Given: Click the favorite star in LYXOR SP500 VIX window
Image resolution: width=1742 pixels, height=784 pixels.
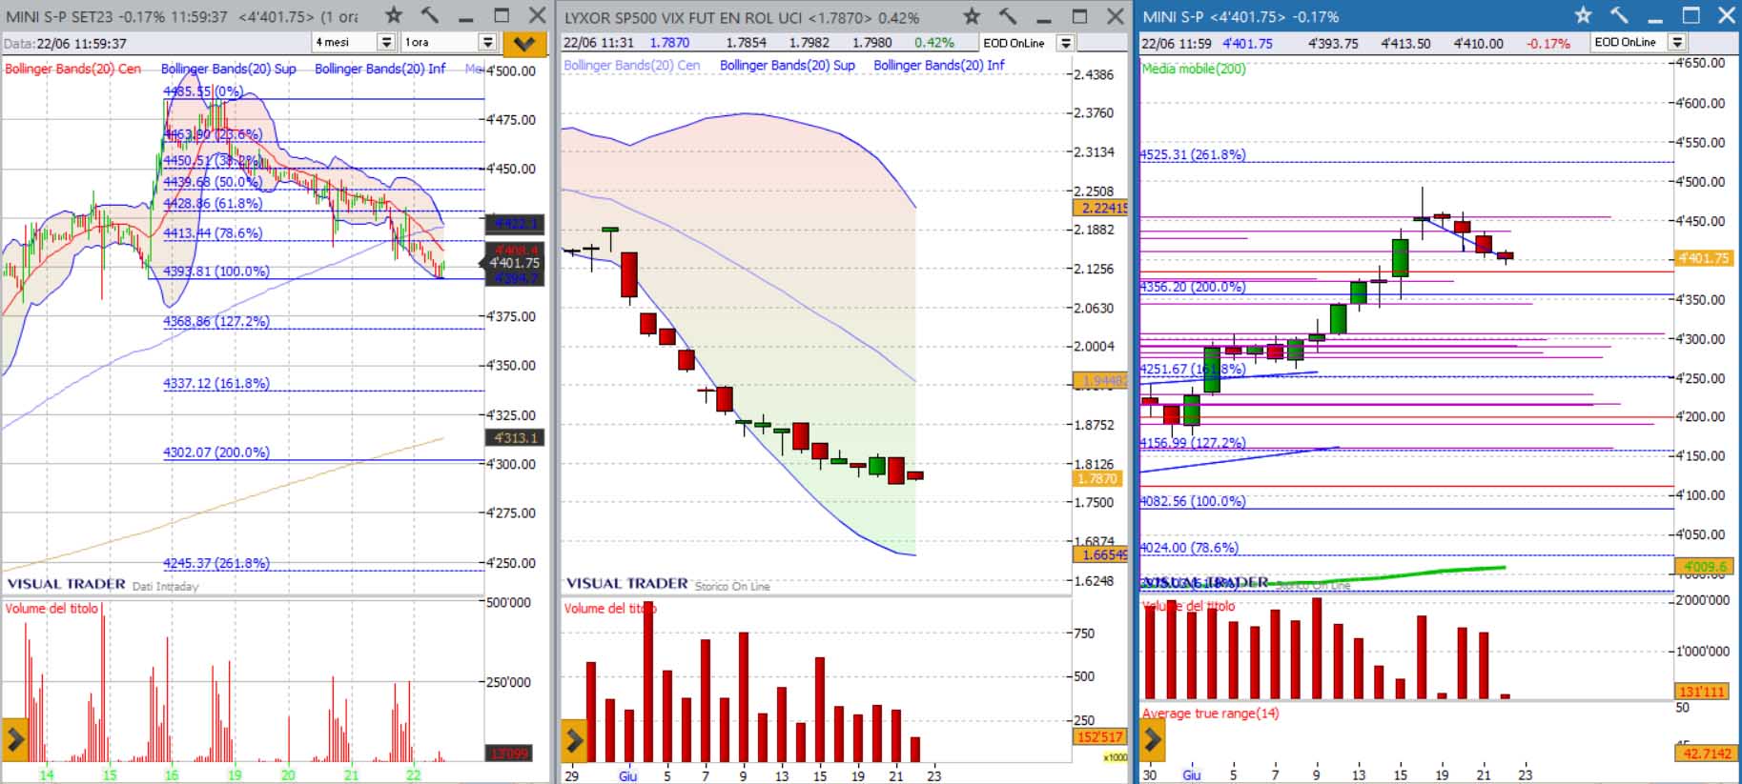Looking at the screenshot, I should point(972,15).
